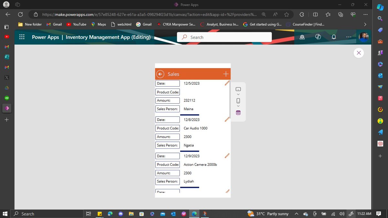Open Edge profile icon
The image size is (388, 218).
(x=6, y=5)
